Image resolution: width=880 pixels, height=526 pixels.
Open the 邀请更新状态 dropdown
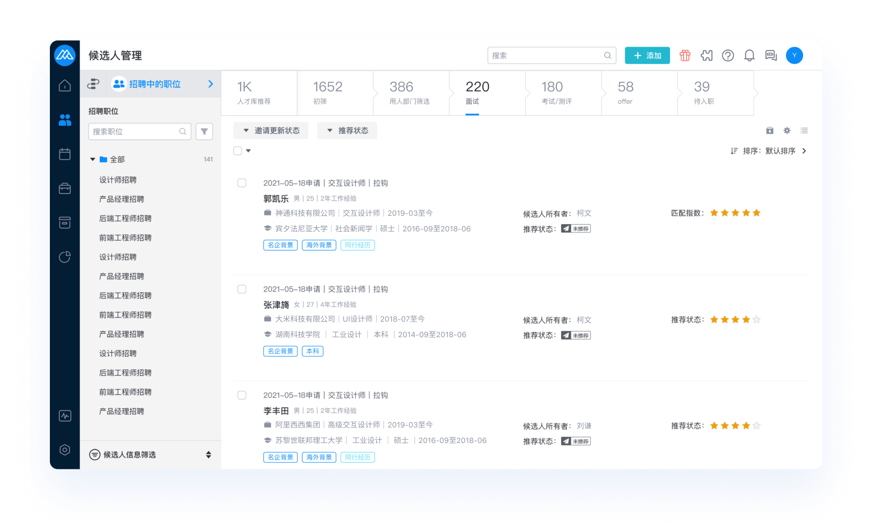[271, 131]
